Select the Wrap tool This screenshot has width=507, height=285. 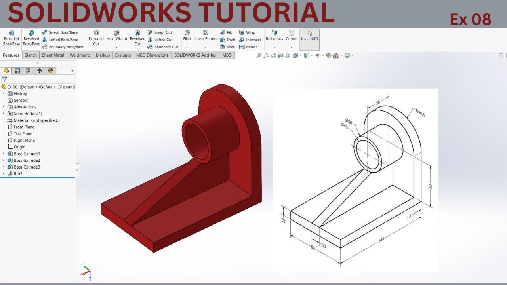pyautogui.click(x=247, y=32)
